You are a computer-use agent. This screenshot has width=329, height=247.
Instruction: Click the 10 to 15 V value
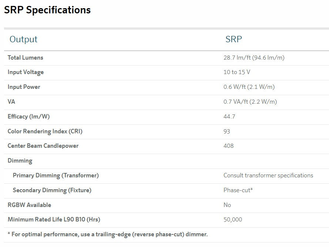click(237, 72)
